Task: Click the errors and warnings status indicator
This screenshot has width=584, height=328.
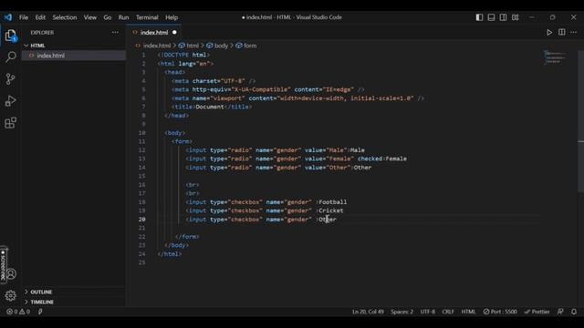Action: pyautogui.click(x=18, y=312)
